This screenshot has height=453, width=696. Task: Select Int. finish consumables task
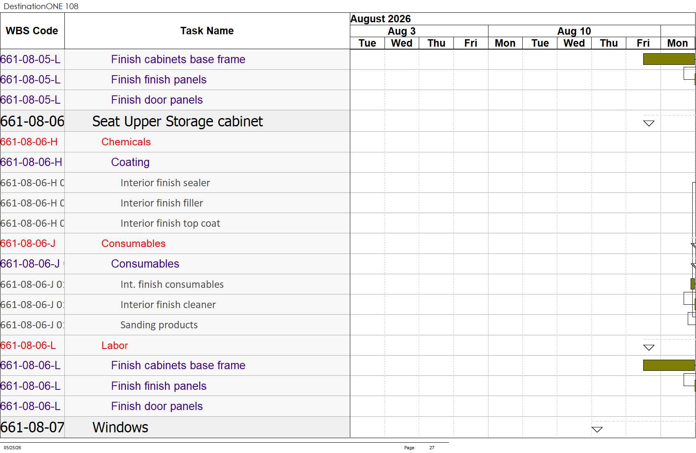click(x=172, y=285)
